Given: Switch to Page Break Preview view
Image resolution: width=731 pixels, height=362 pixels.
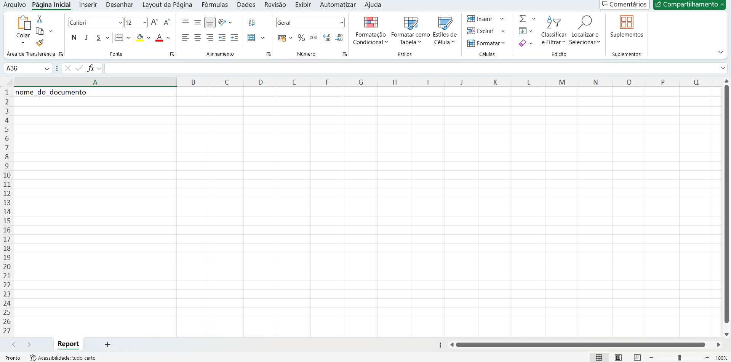Looking at the screenshot, I should pyautogui.click(x=637, y=357).
